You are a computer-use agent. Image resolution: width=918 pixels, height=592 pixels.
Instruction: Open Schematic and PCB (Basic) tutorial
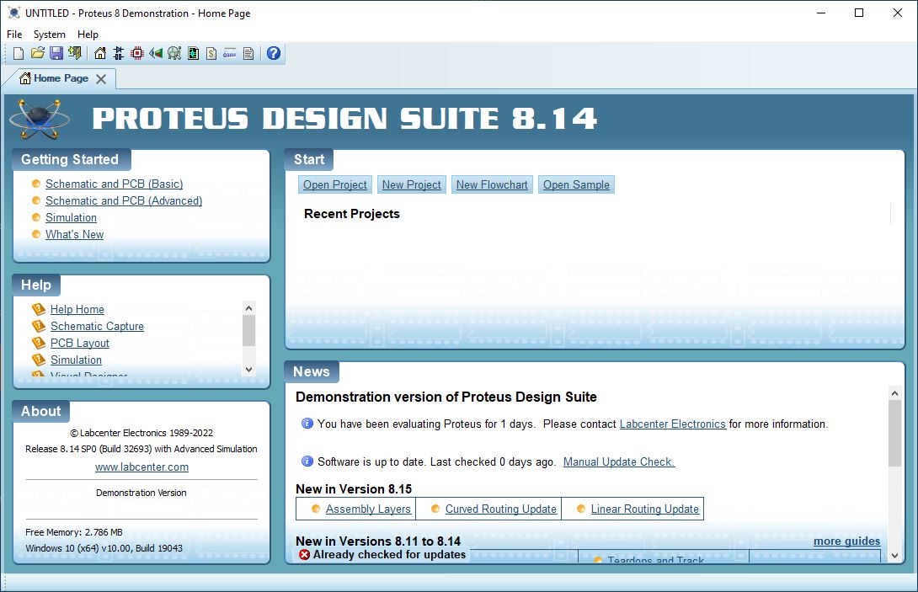pyautogui.click(x=115, y=184)
